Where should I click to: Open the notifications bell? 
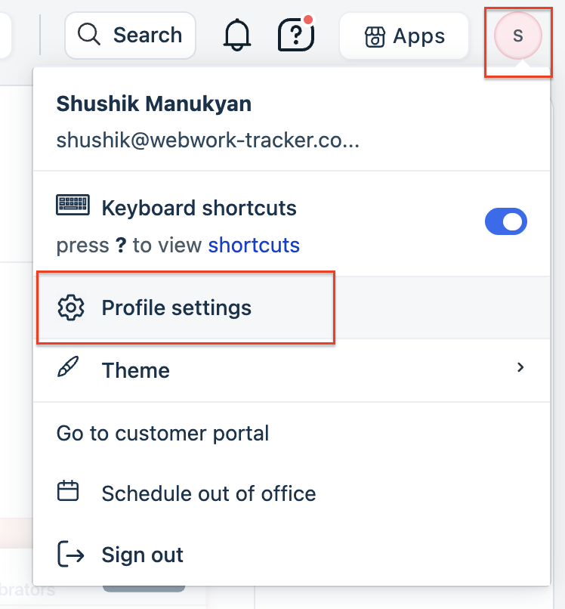pos(237,36)
